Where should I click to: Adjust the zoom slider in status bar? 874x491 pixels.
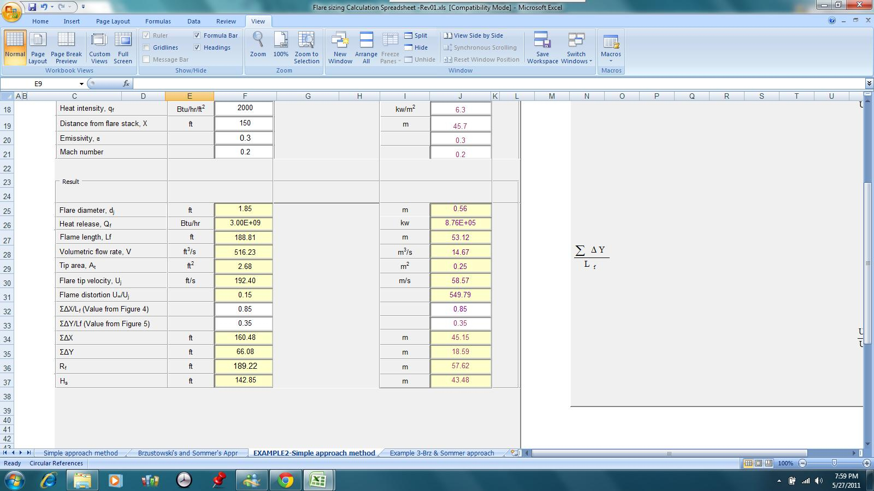(834, 463)
